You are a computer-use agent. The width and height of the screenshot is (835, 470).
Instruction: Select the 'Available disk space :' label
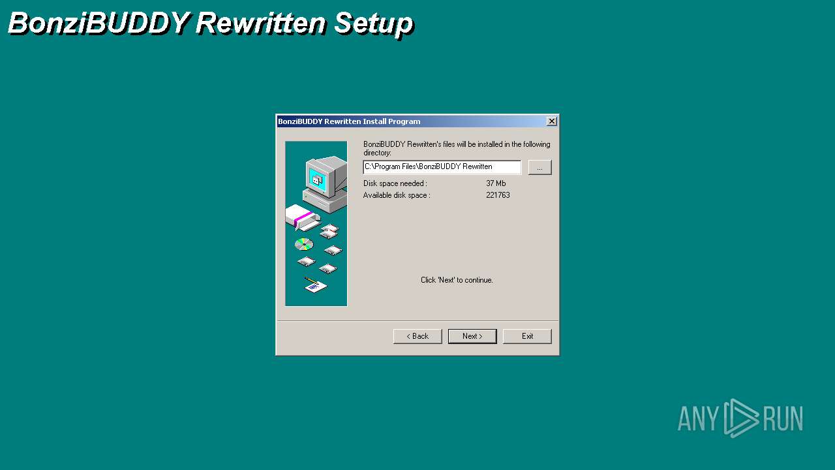[397, 195]
